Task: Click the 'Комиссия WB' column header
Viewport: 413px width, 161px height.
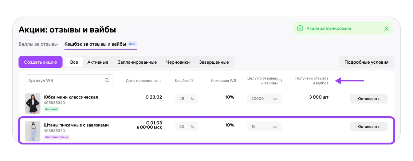Action: pos(223,81)
